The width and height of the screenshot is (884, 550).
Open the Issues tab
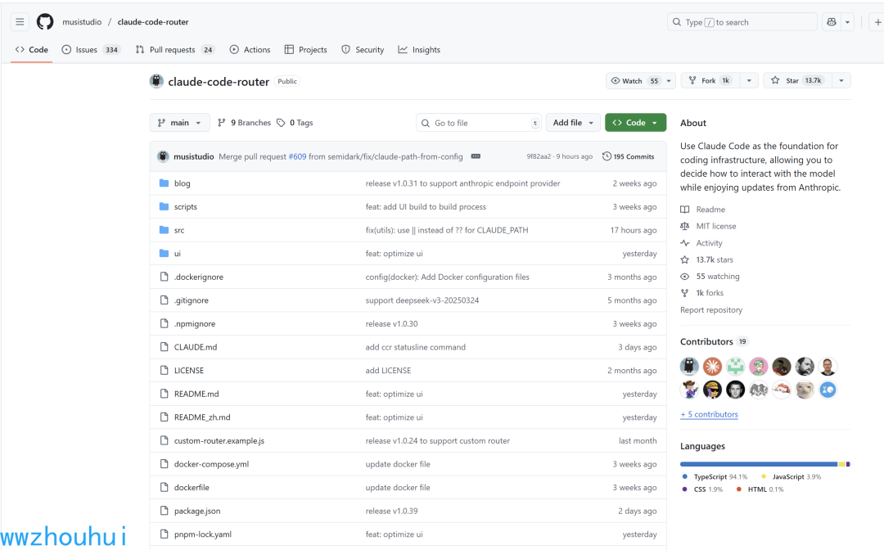pyautogui.click(x=91, y=50)
